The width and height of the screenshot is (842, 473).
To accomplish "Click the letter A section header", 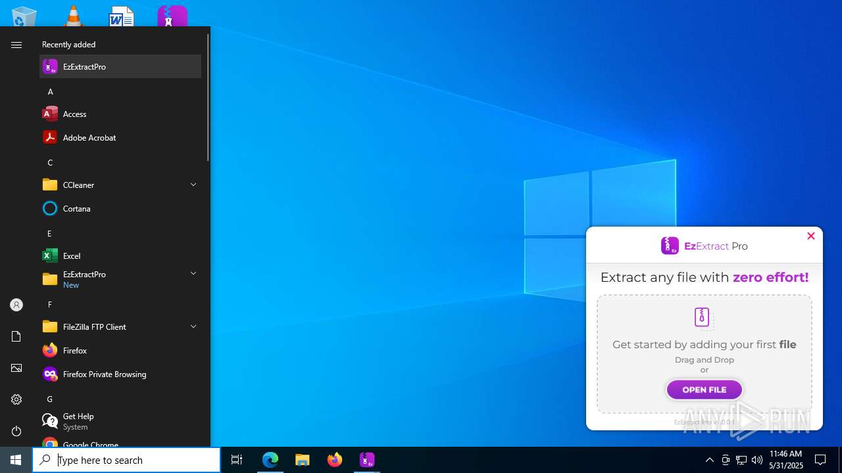I will click(50, 91).
